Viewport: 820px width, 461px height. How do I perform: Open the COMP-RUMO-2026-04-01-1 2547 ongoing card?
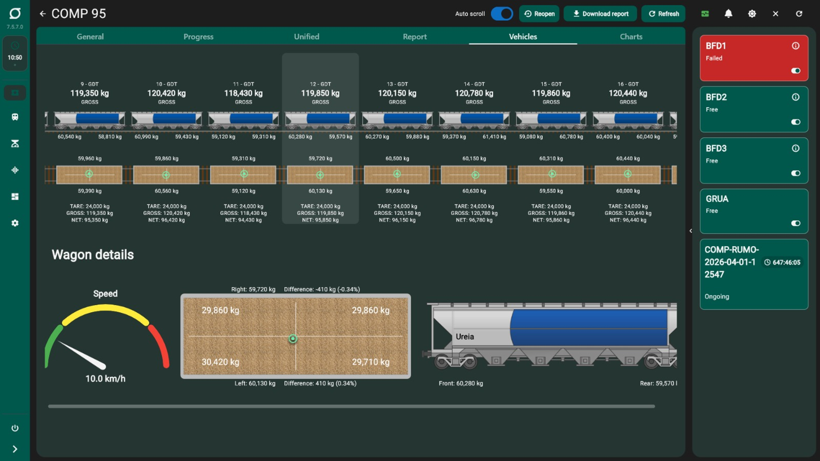[754, 274]
